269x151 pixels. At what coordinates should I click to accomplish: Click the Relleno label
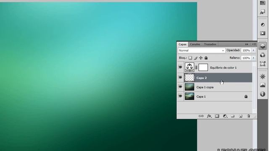point(235,58)
